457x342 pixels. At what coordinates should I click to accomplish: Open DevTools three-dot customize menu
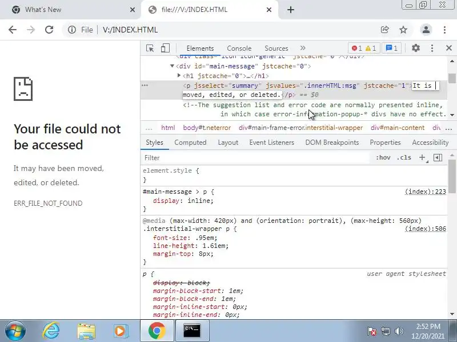[432, 48]
